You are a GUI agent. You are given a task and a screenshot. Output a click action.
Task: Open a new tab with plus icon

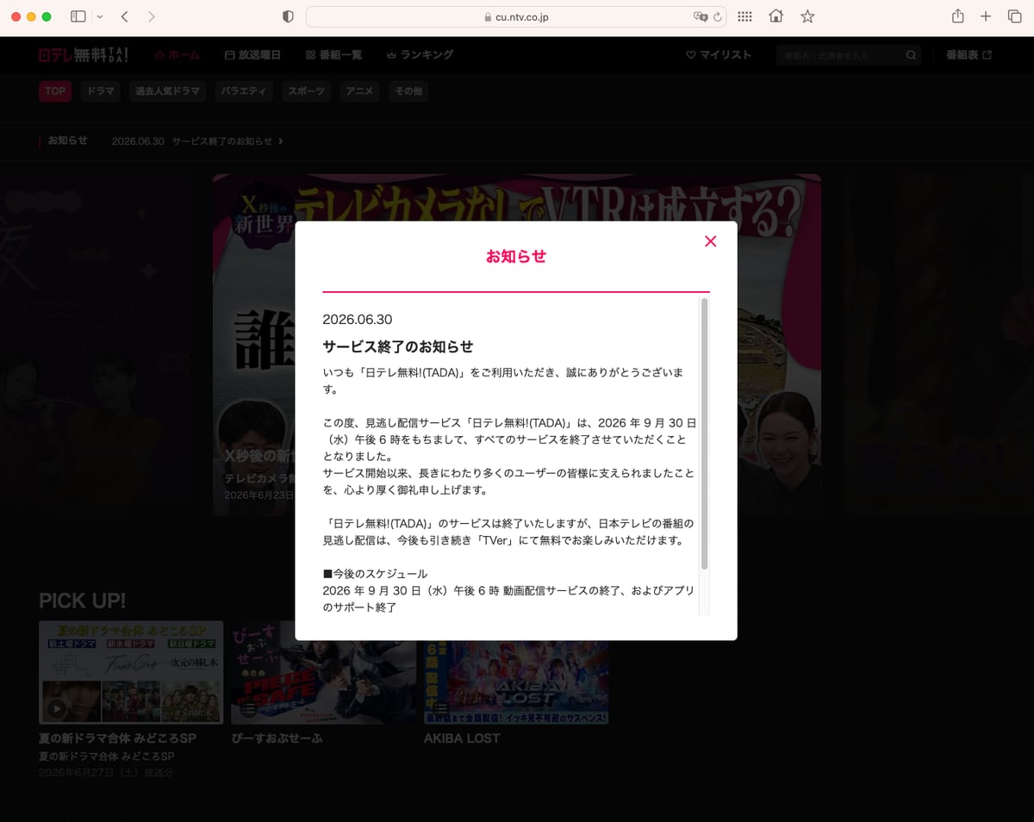coord(987,16)
